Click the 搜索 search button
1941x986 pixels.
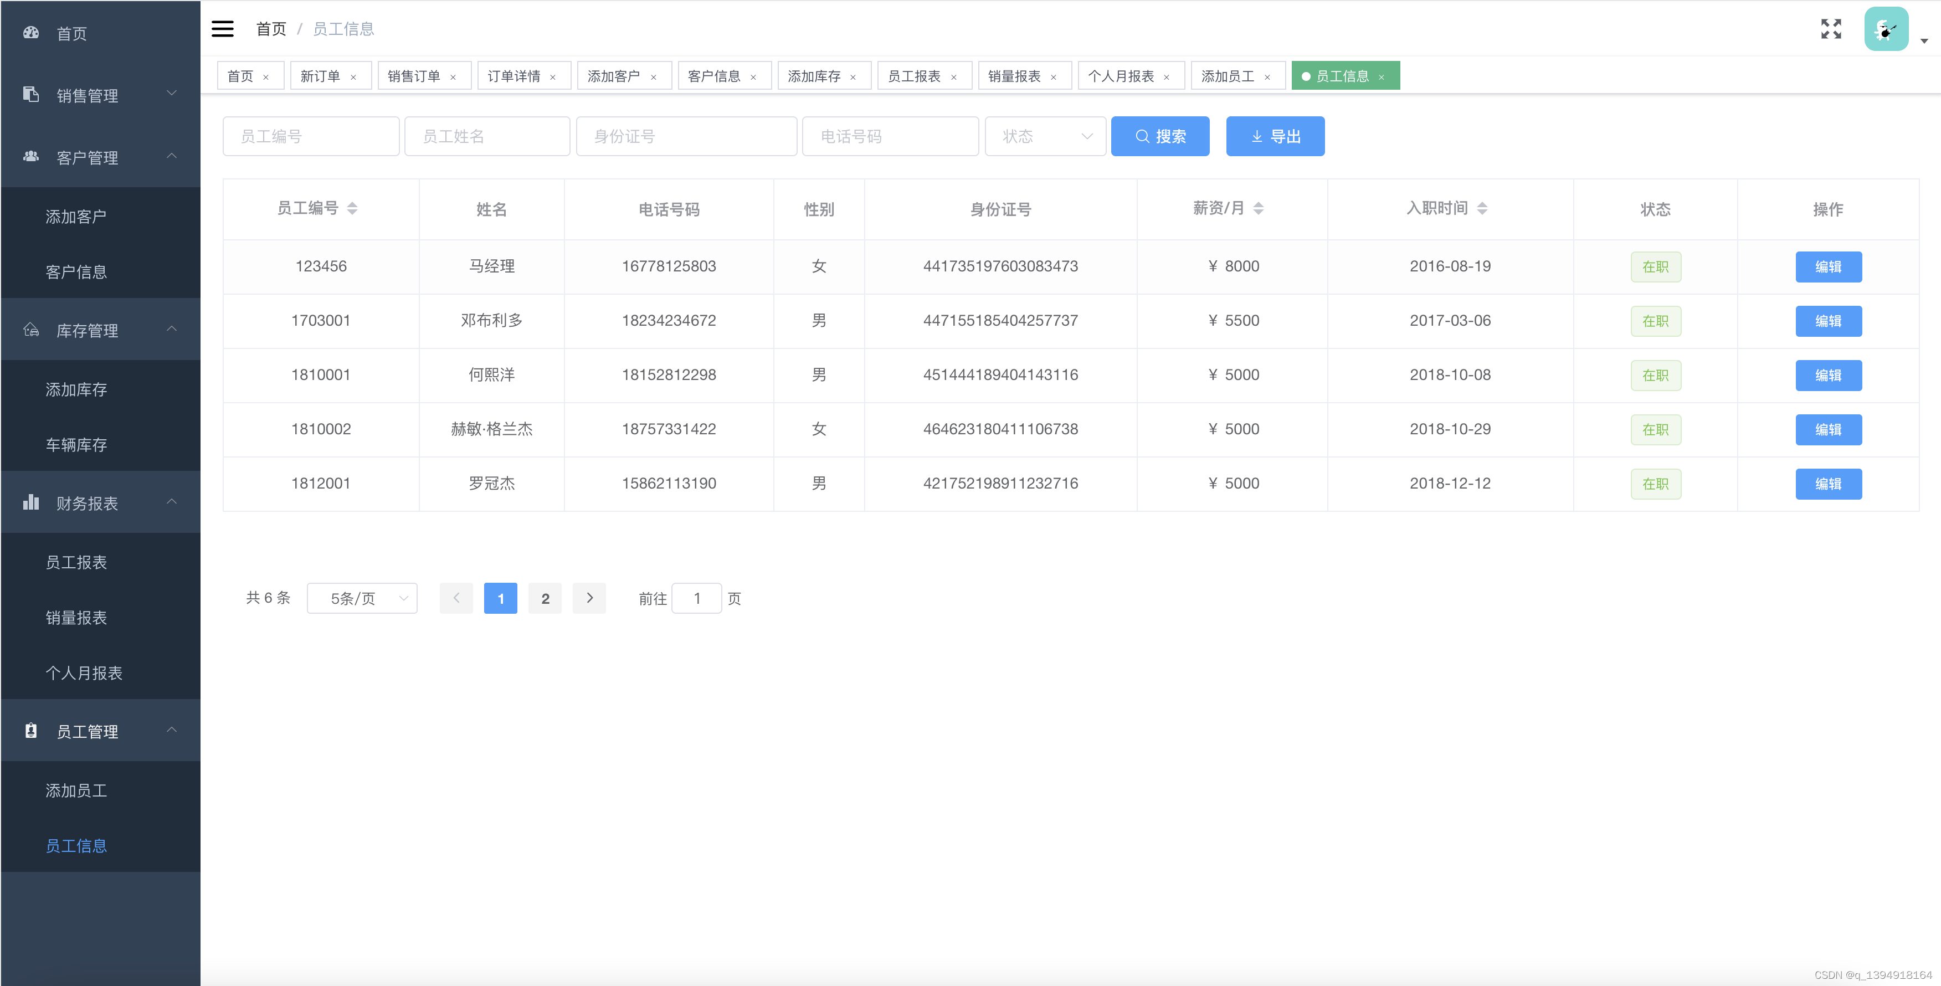[1161, 136]
